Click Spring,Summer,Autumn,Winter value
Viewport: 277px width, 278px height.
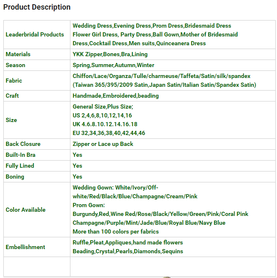[x=113, y=65]
